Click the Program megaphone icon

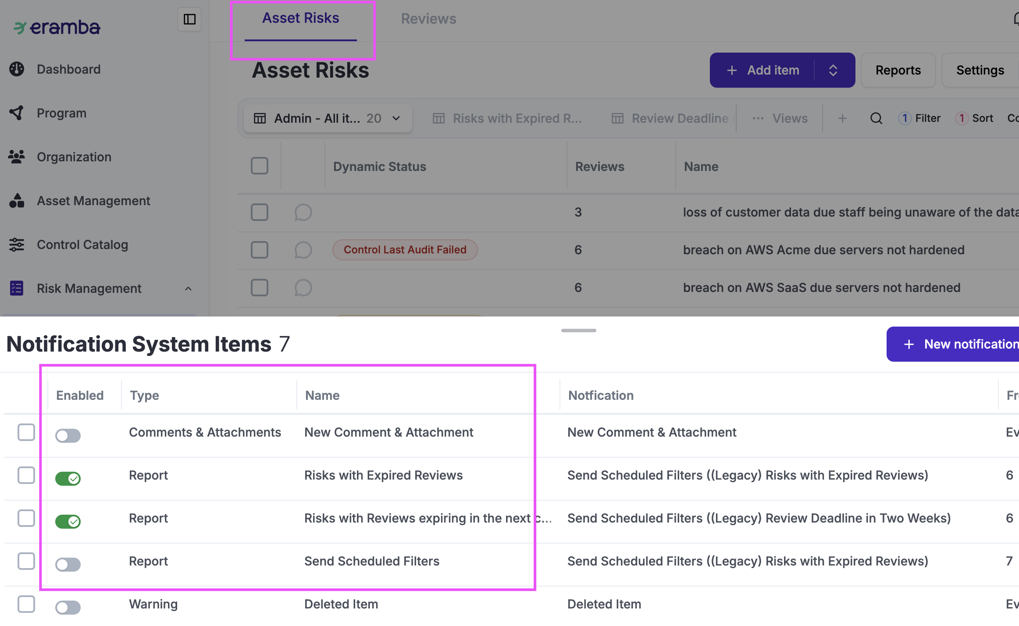[17, 113]
